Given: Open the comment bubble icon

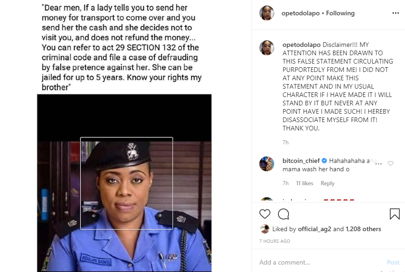Looking at the screenshot, I should pos(283,214).
